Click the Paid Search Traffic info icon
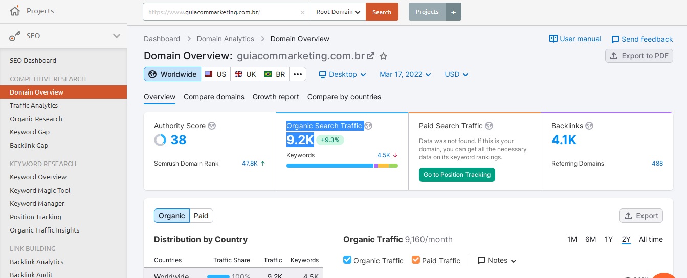 click(x=489, y=126)
